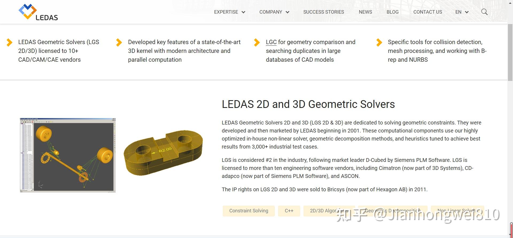Image resolution: width=513 pixels, height=238 pixels.
Task: Select the C++ tag
Action: click(x=289, y=211)
